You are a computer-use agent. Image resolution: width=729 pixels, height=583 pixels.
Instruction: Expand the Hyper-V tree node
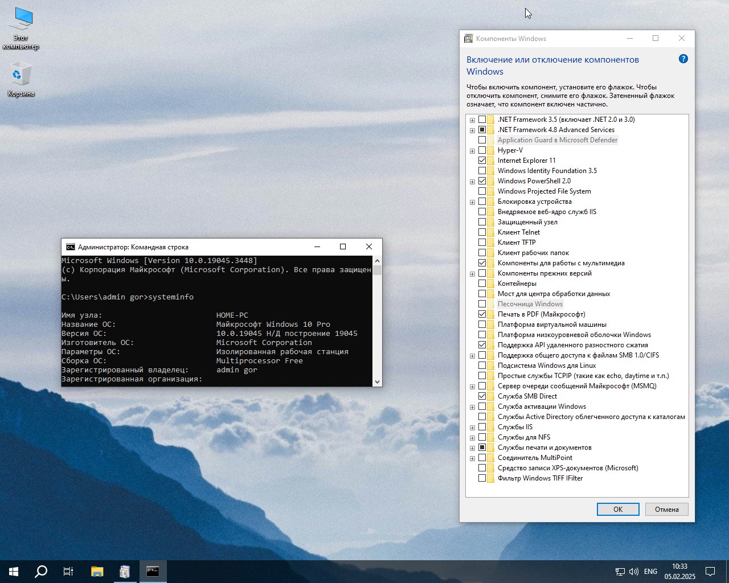472,151
